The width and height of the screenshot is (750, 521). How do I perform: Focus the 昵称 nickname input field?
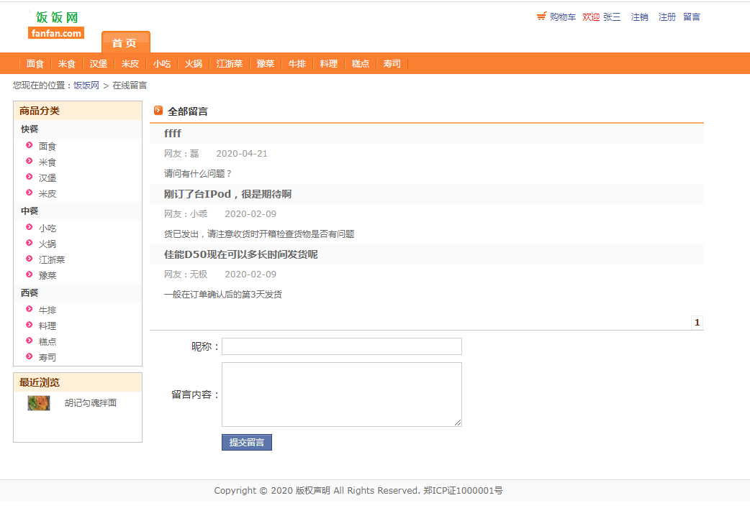341,346
